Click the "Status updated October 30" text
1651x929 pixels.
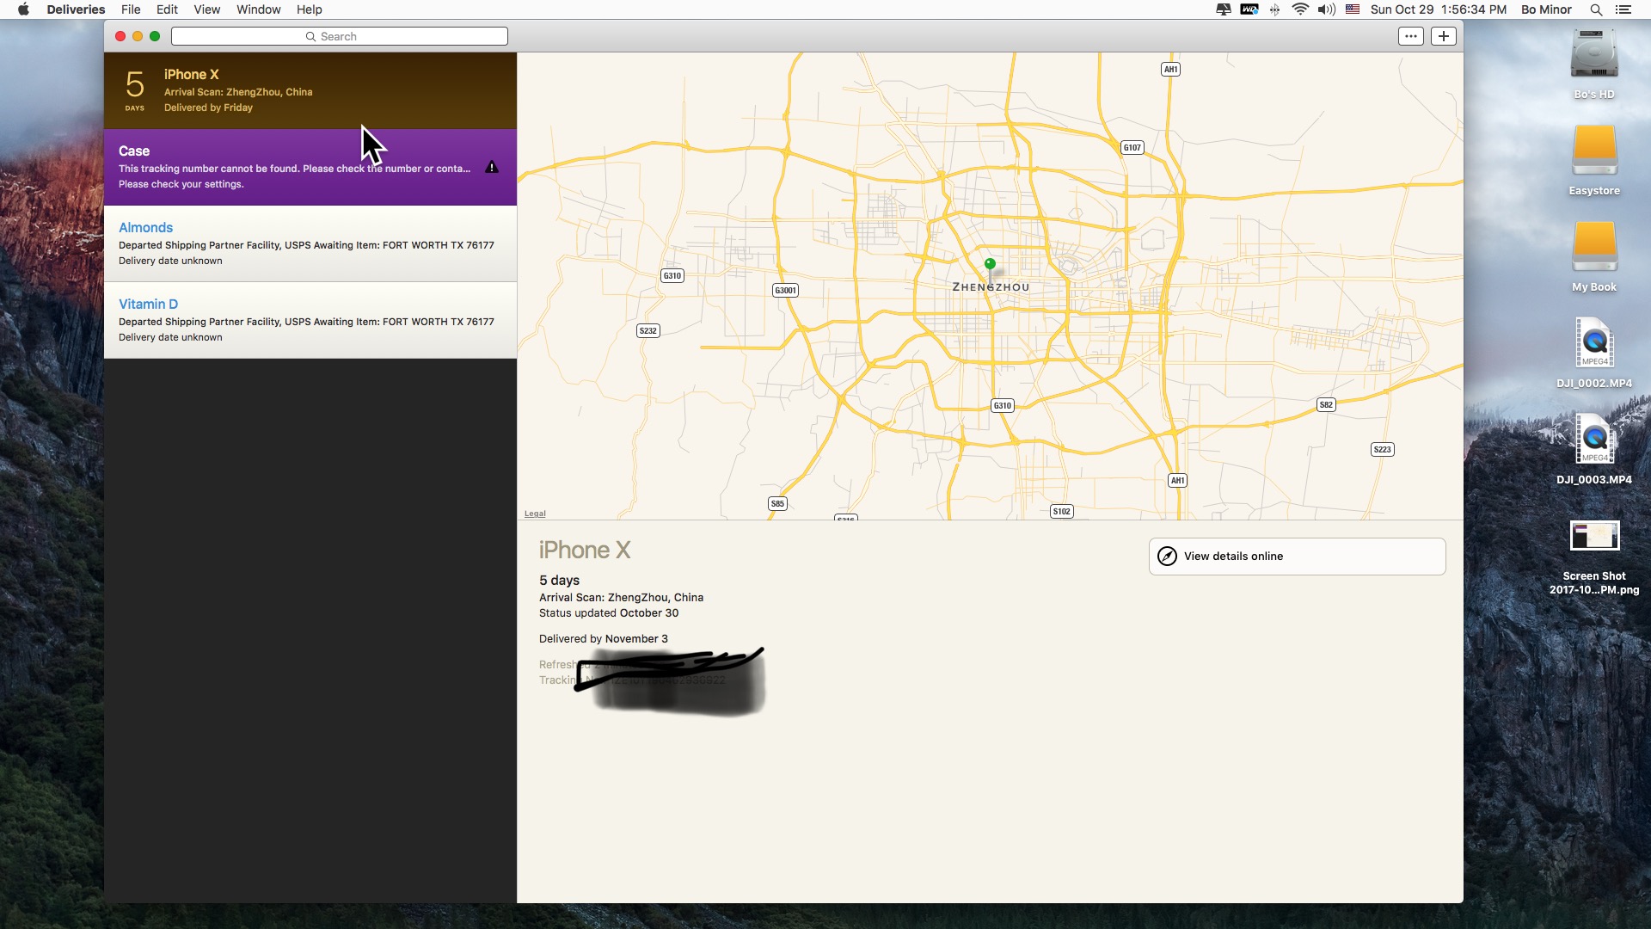tap(609, 613)
